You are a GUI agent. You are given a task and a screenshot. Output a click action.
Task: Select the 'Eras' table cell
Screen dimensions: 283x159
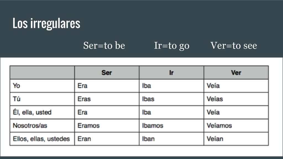107,99
